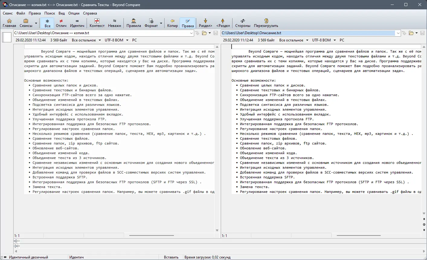Browse for left file folder icon
This screenshot has width=427, height=260.
(x=204, y=33)
